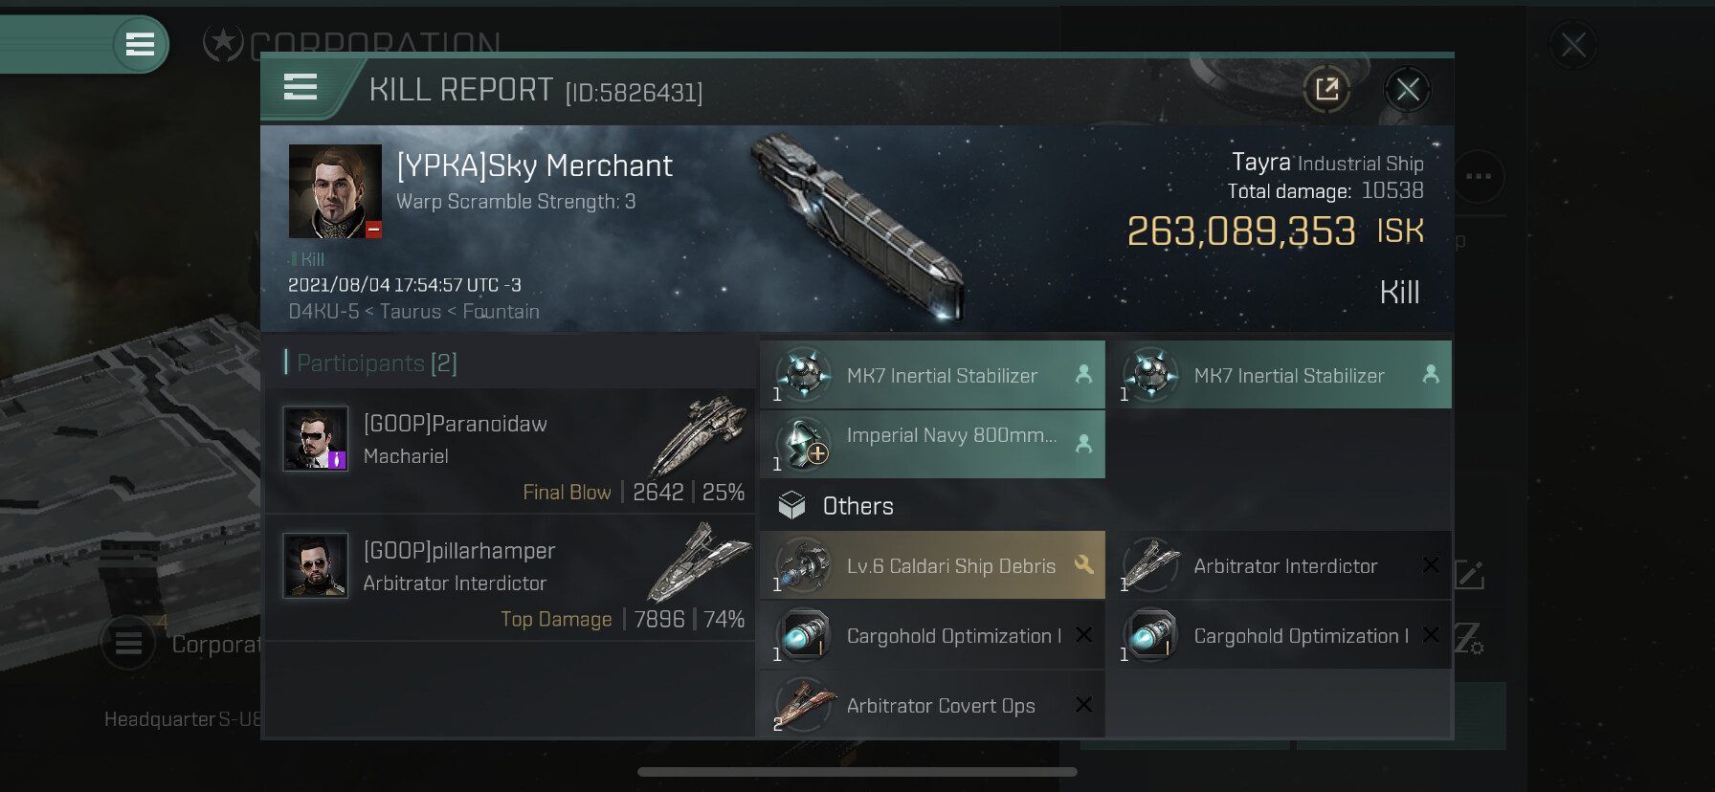Open Paranoidaw's character portrait

(315, 439)
